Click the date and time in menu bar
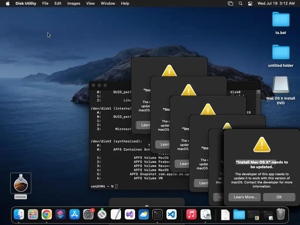The image size is (300, 225). (276, 4)
